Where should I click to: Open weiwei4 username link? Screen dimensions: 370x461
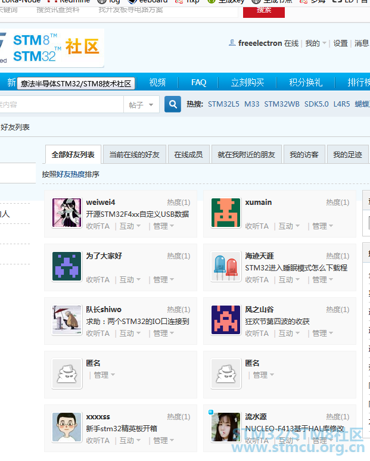[101, 203]
